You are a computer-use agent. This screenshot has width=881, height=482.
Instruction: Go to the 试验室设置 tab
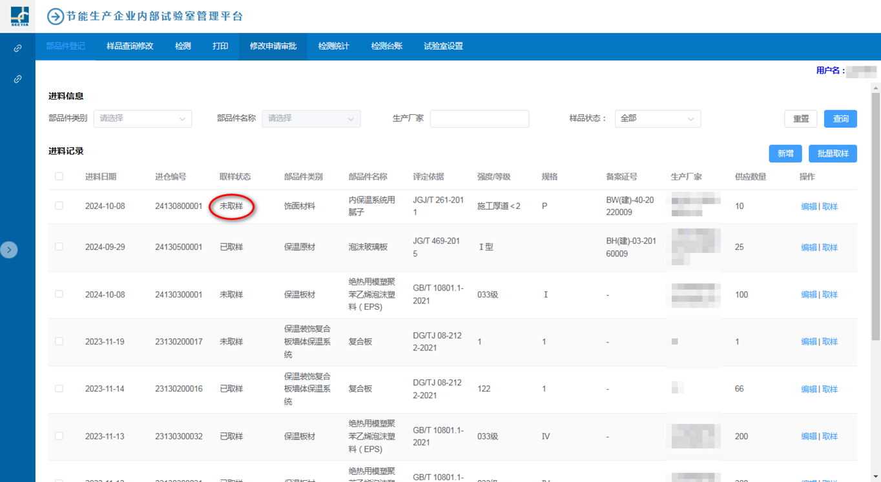point(443,46)
